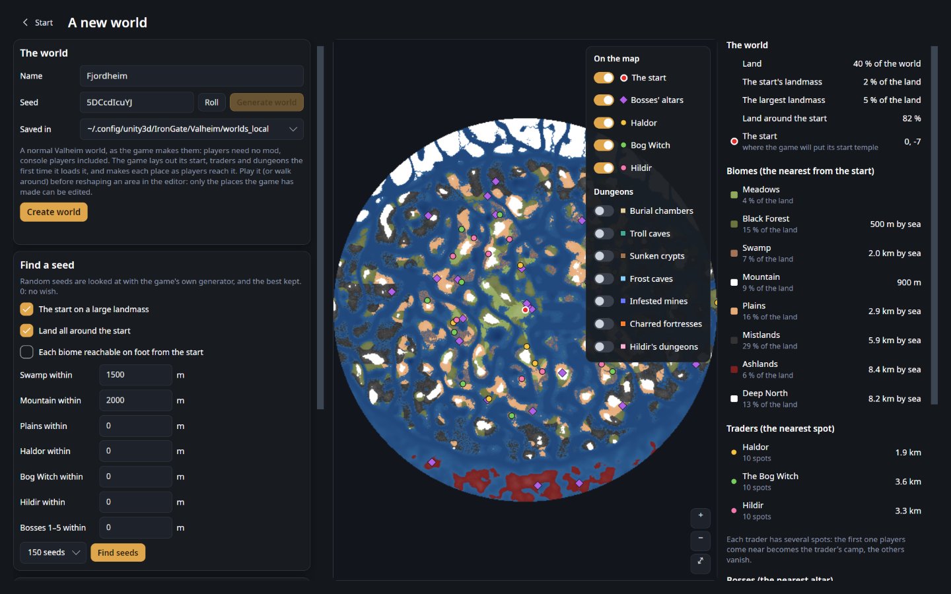This screenshot has width=951, height=594.
Task: Open the 150 seeds count dropdown
Action: (53, 552)
